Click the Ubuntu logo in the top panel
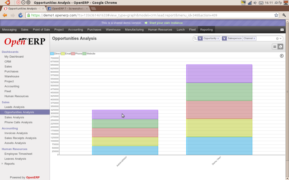This screenshot has height=180, width=289. [x=7, y=3]
